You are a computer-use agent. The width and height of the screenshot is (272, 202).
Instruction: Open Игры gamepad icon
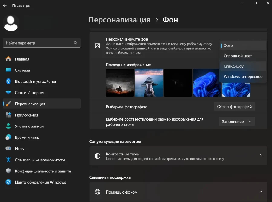8,149
